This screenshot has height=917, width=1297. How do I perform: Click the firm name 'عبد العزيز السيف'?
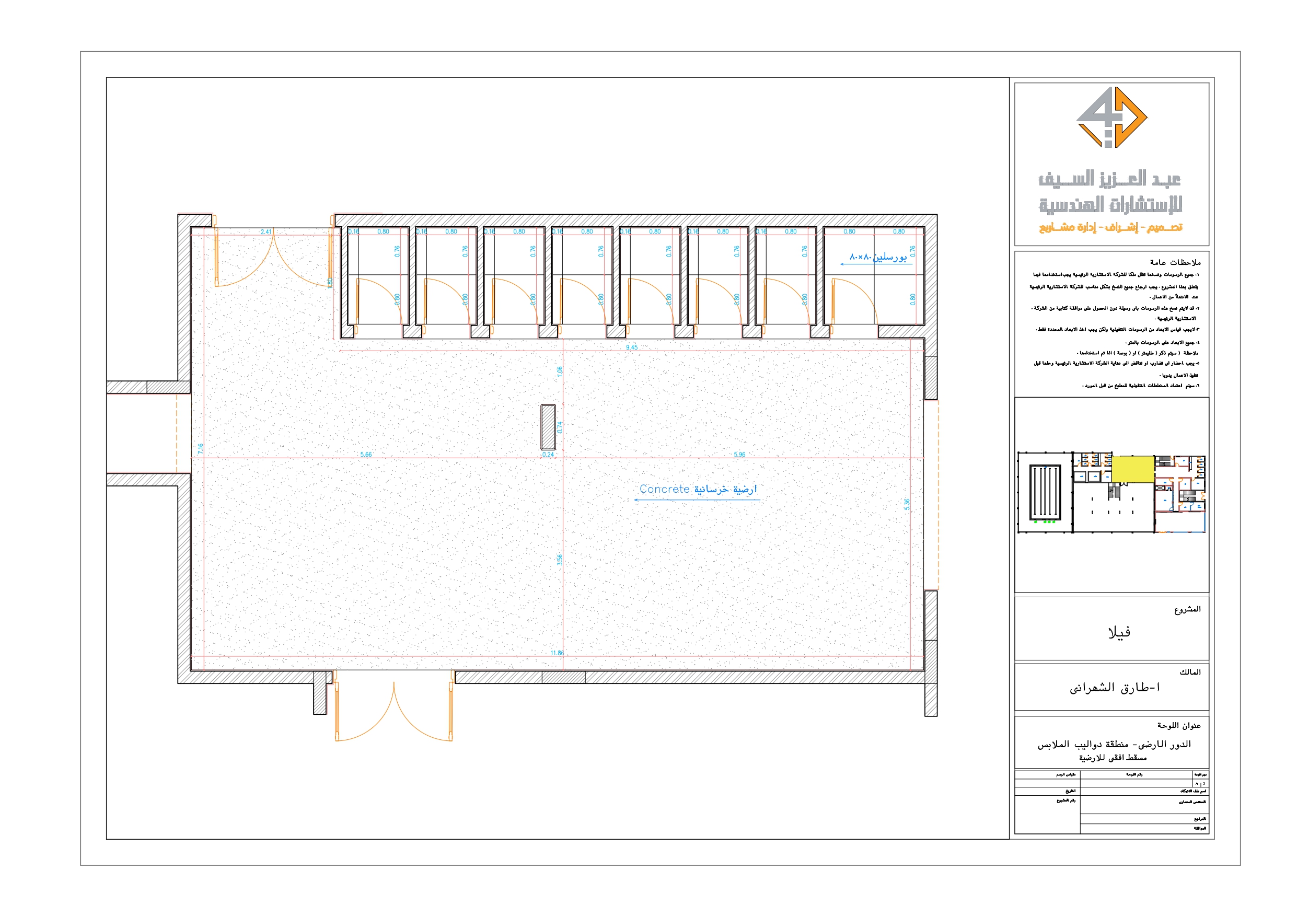(x=1109, y=179)
